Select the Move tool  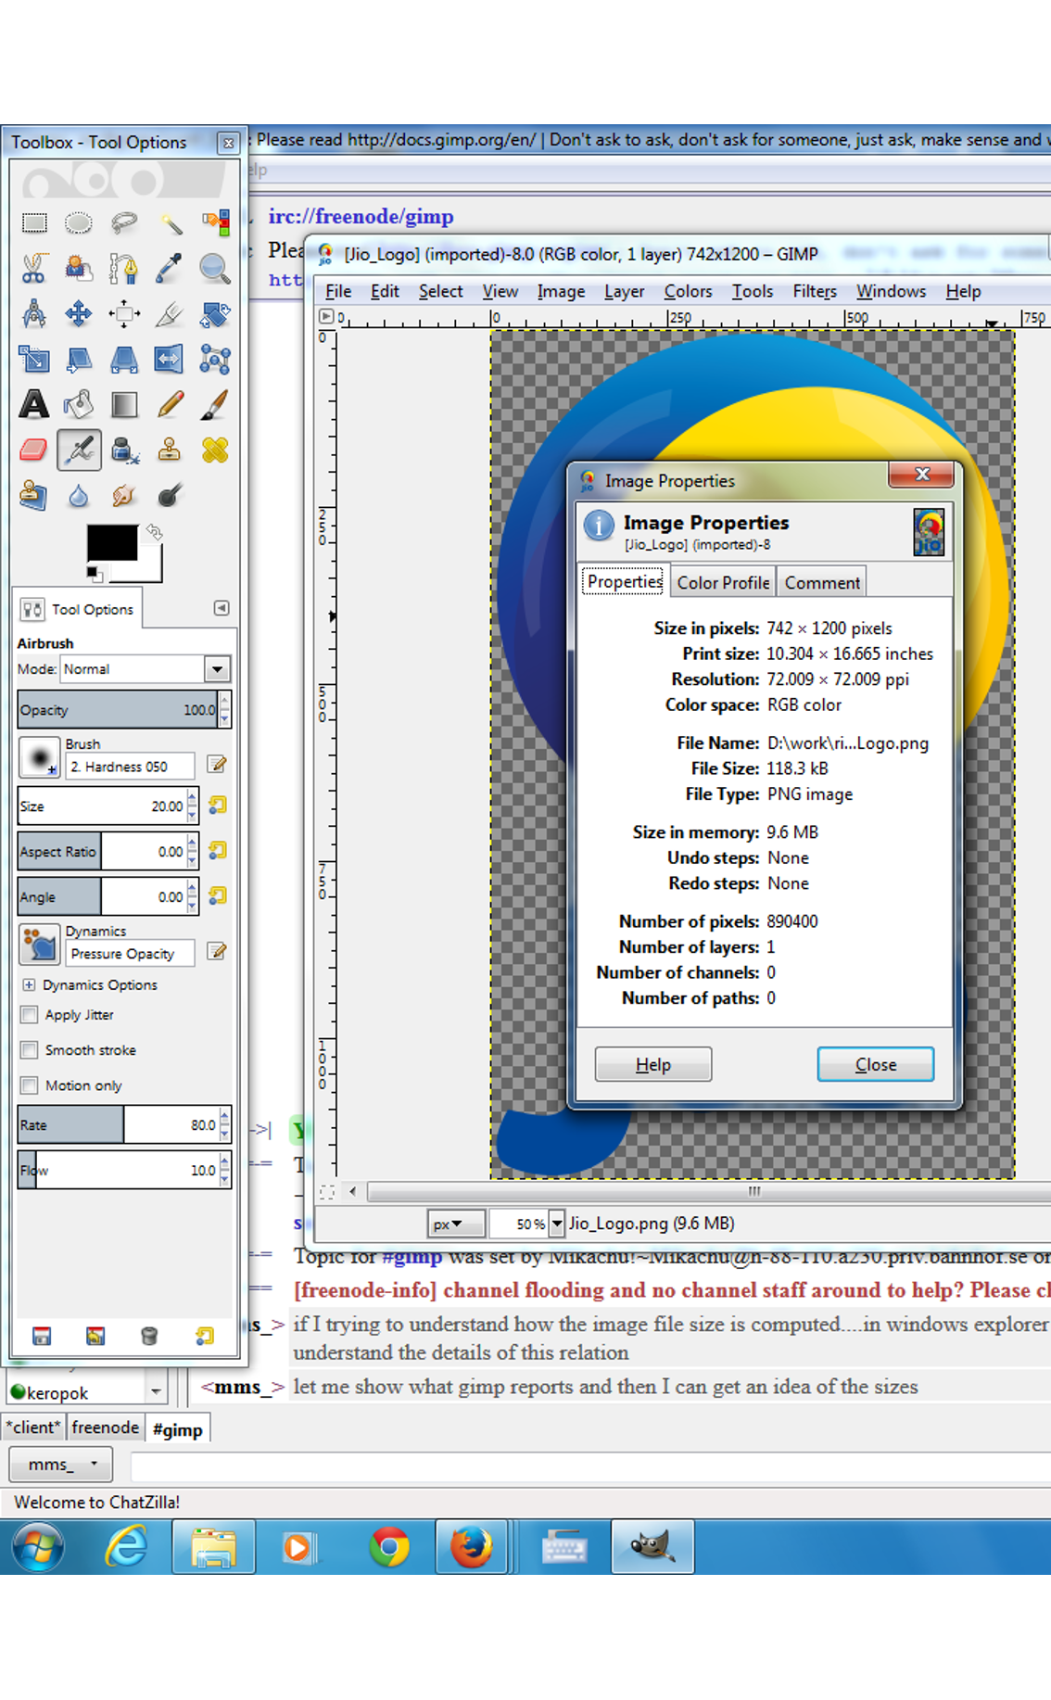coord(79,313)
